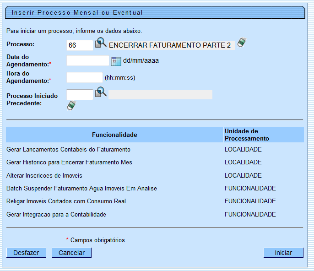Click the eraser icon under Processo Iniciado Precedente
Screen dimensions: 314x271
[x=71, y=106]
